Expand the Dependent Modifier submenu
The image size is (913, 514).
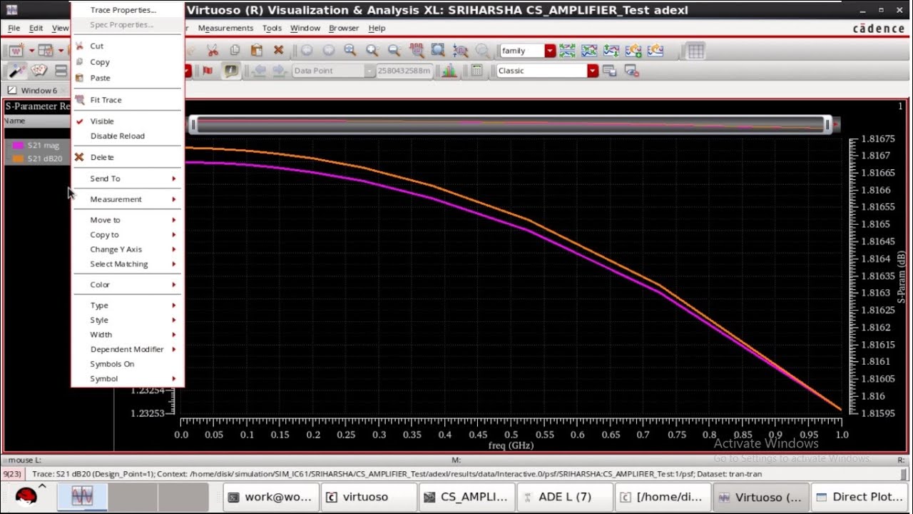pyautogui.click(x=127, y=349)
